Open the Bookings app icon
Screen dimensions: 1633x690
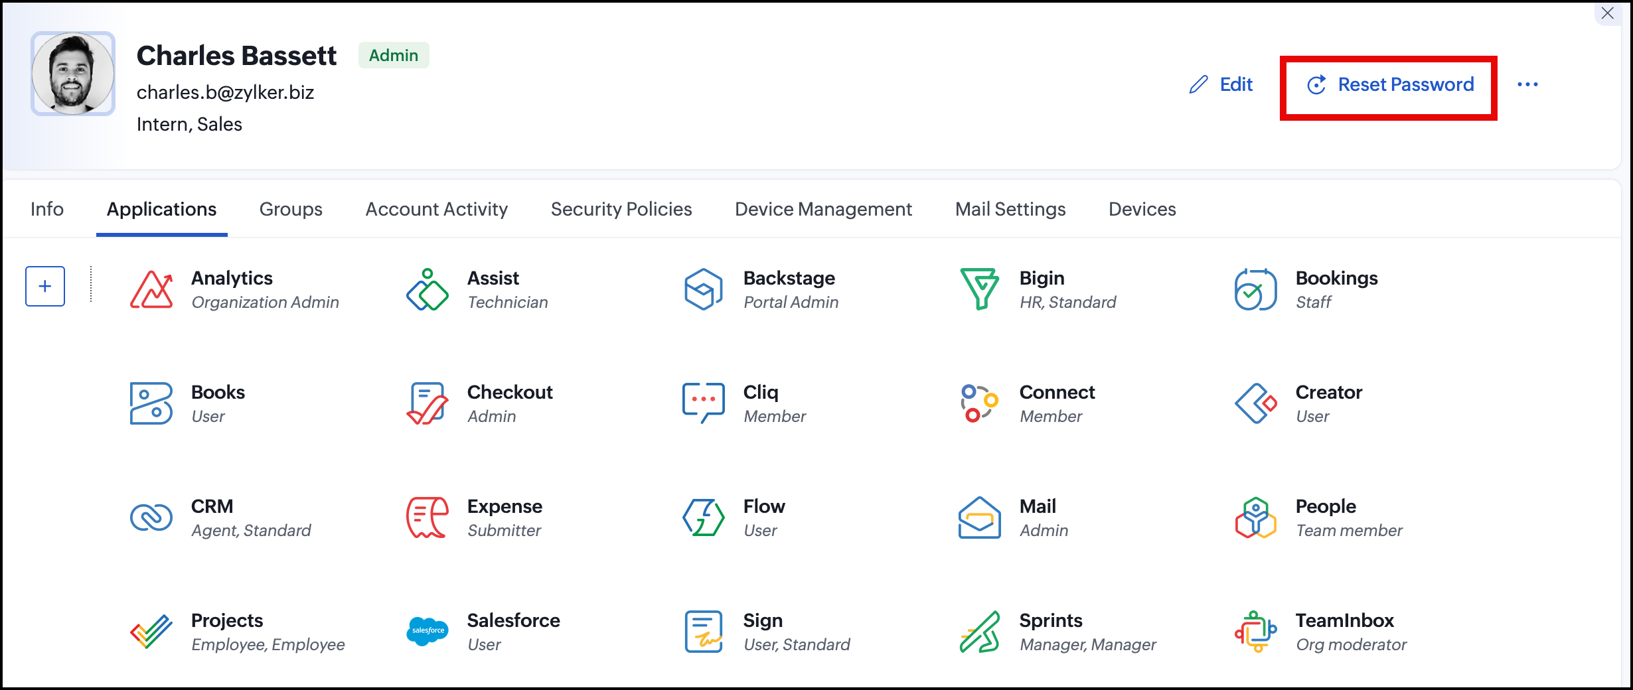coord(1256,289)
